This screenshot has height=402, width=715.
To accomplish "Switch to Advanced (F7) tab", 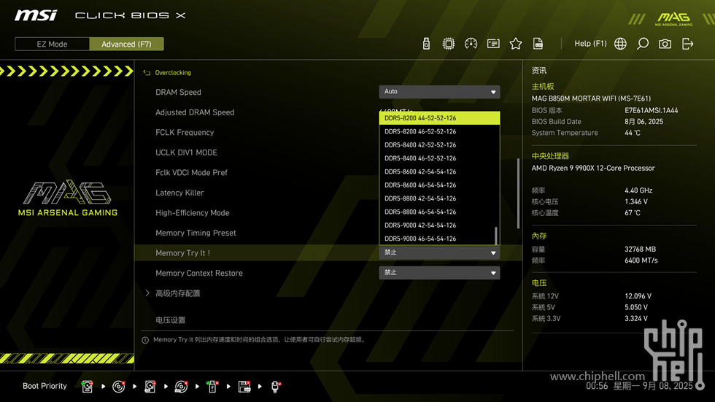I will 126,45.
